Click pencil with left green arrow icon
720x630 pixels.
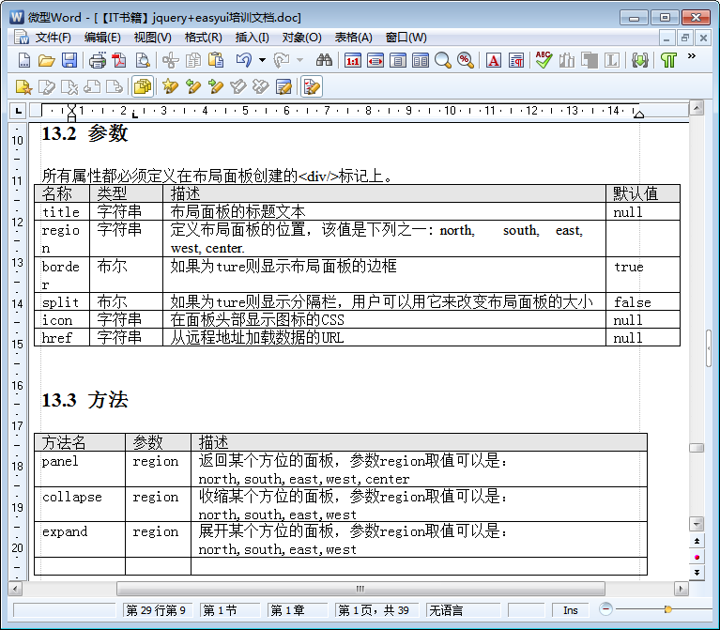pyautogui.click(x=192, y=86)
